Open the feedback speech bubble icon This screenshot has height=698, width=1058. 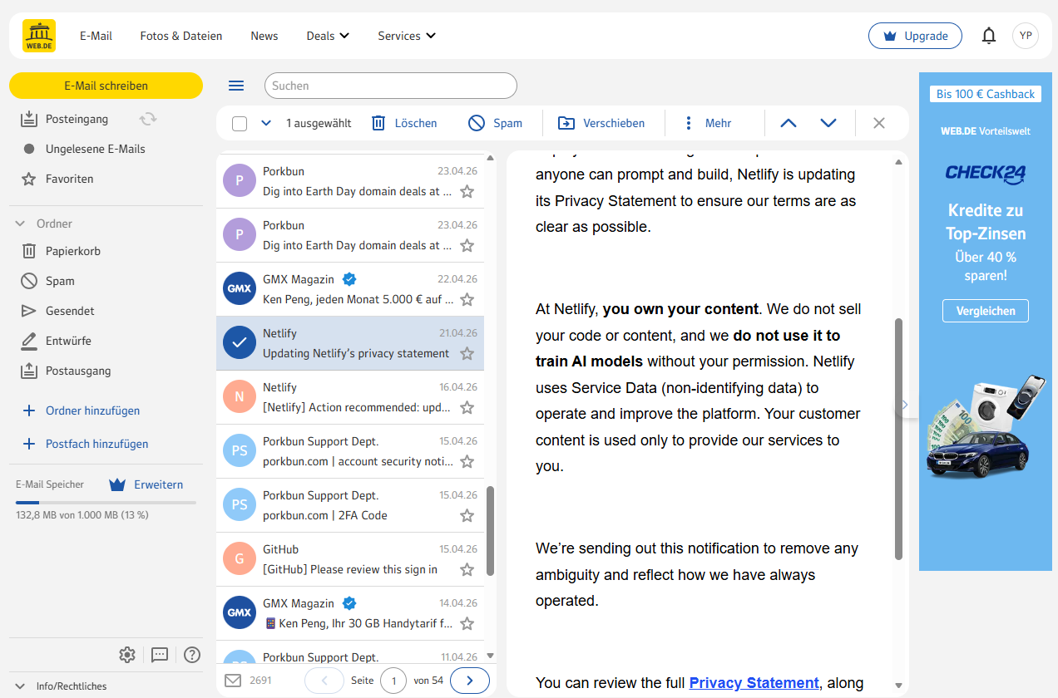160,655
